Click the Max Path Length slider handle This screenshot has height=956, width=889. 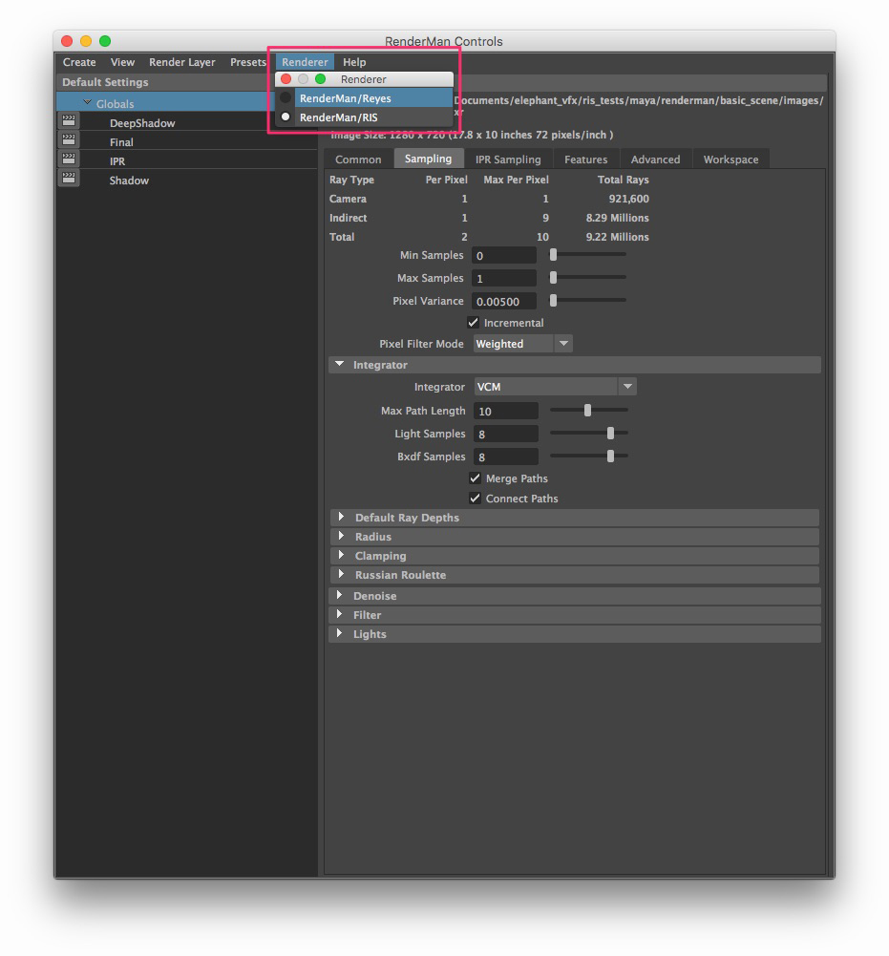(588, 411)
